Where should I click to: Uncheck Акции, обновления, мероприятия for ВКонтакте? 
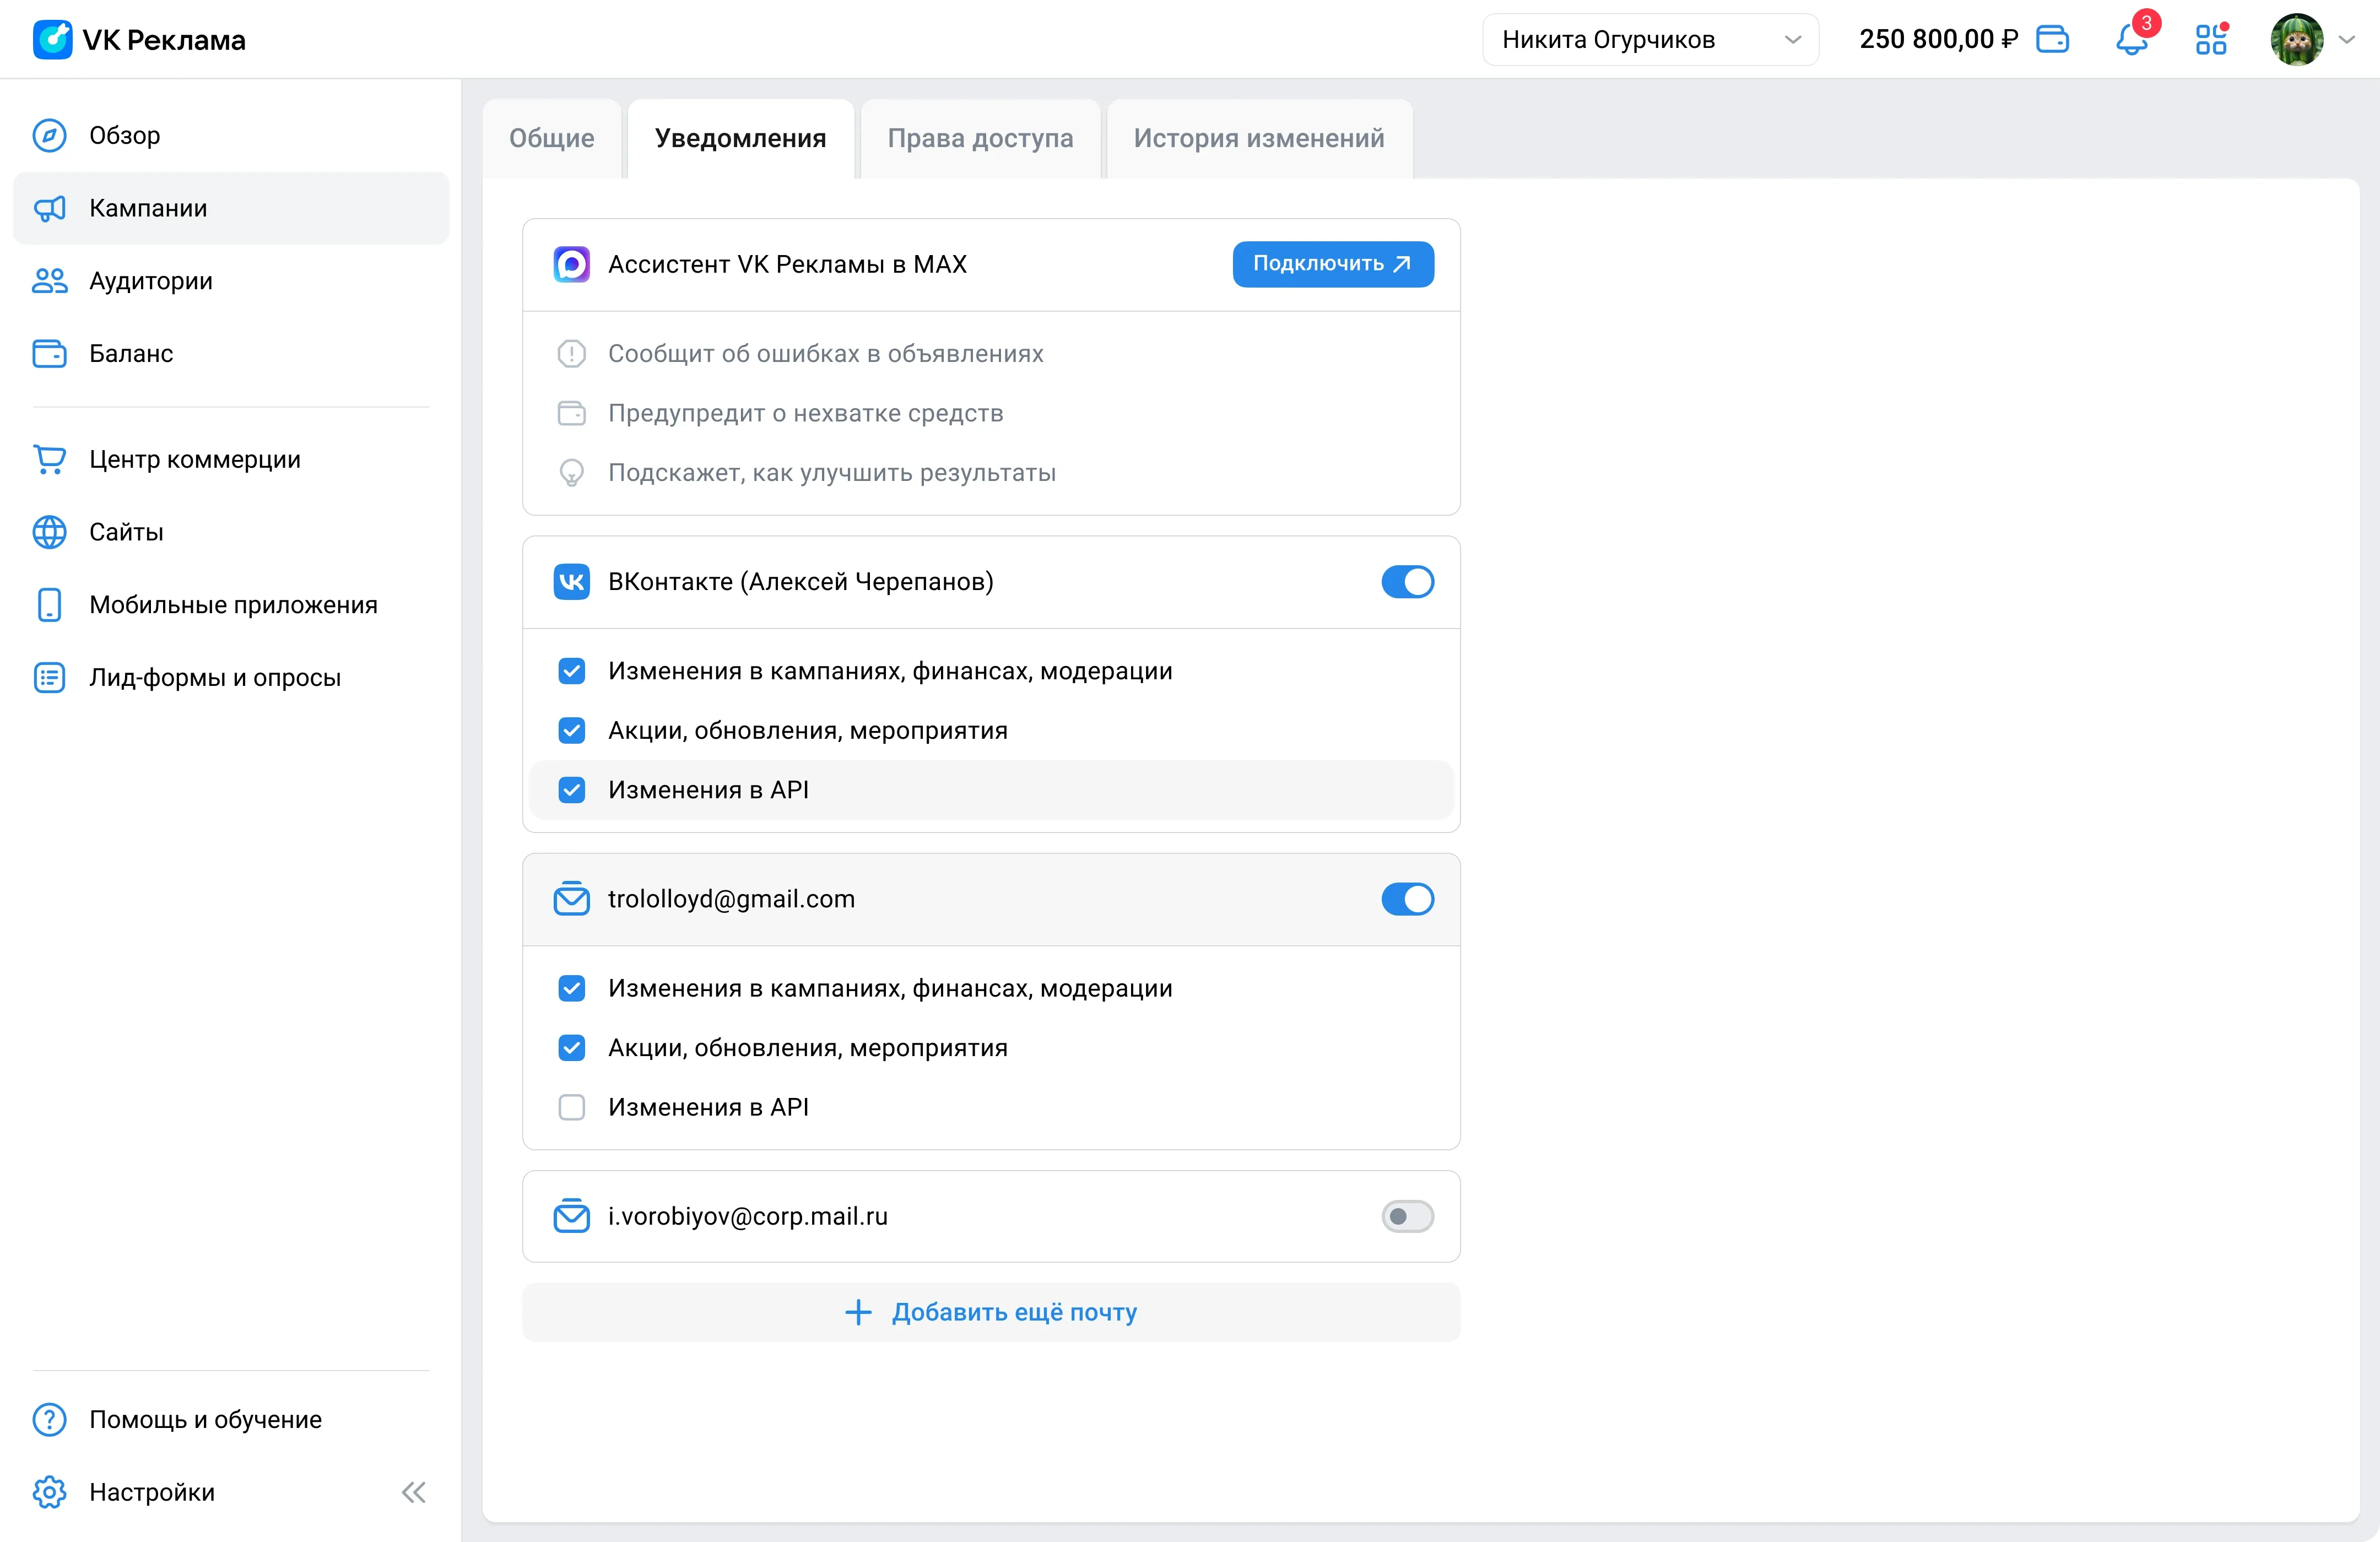(572, 731)
